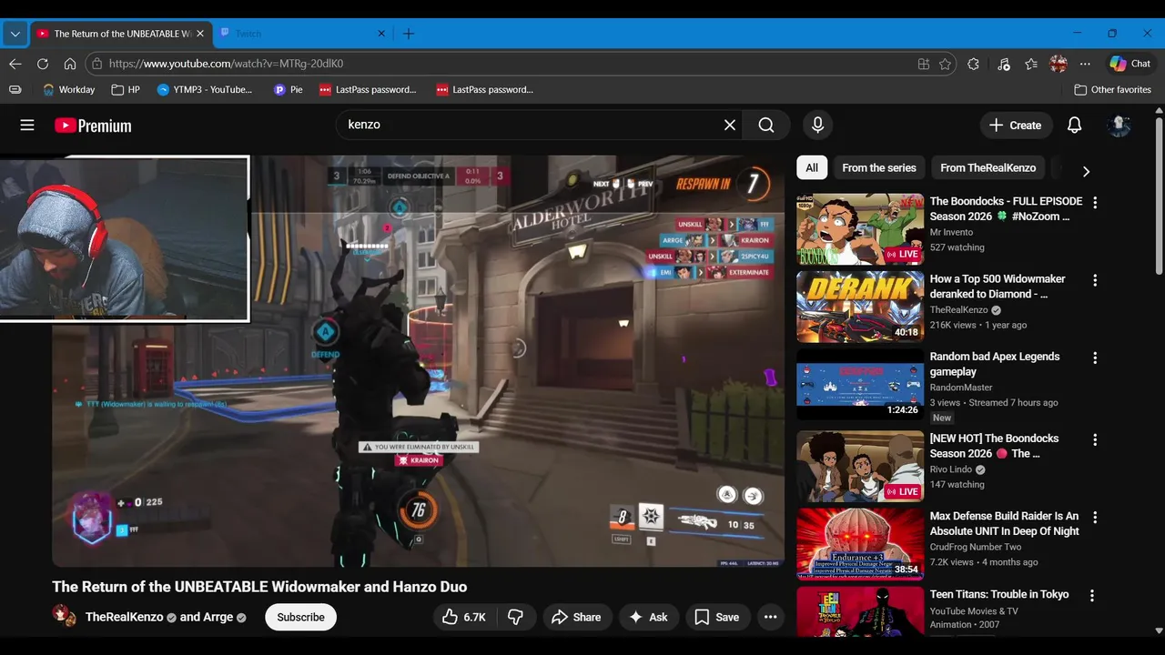Clear the search box with X
The image size is (1165, 655).
point(729,126)
